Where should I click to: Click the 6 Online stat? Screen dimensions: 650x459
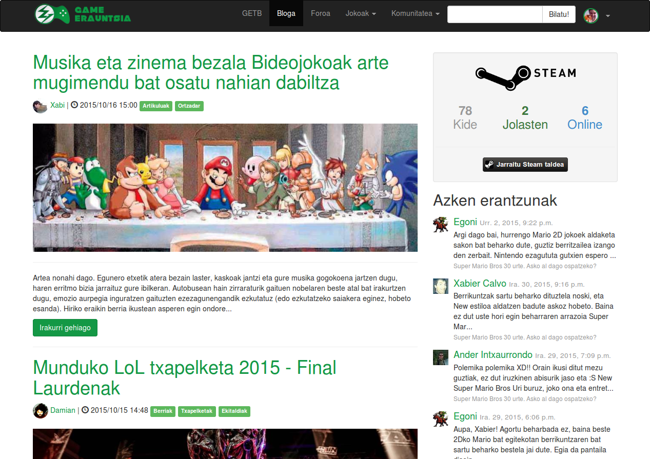click(585, 117)
